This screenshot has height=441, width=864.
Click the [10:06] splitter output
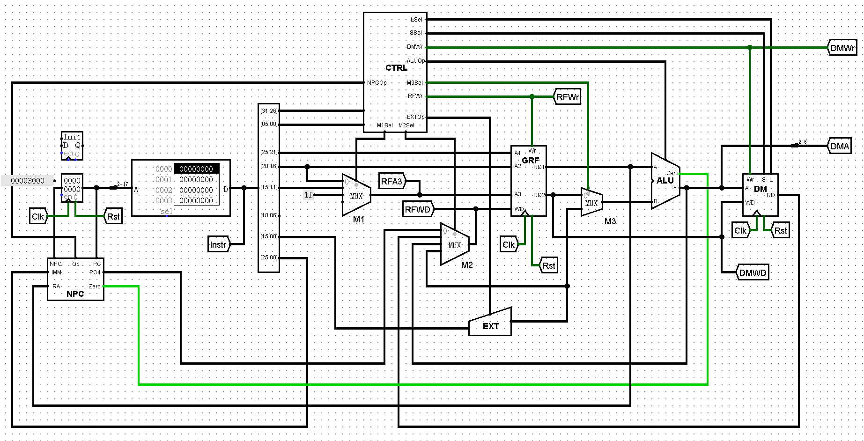point(269,215)
